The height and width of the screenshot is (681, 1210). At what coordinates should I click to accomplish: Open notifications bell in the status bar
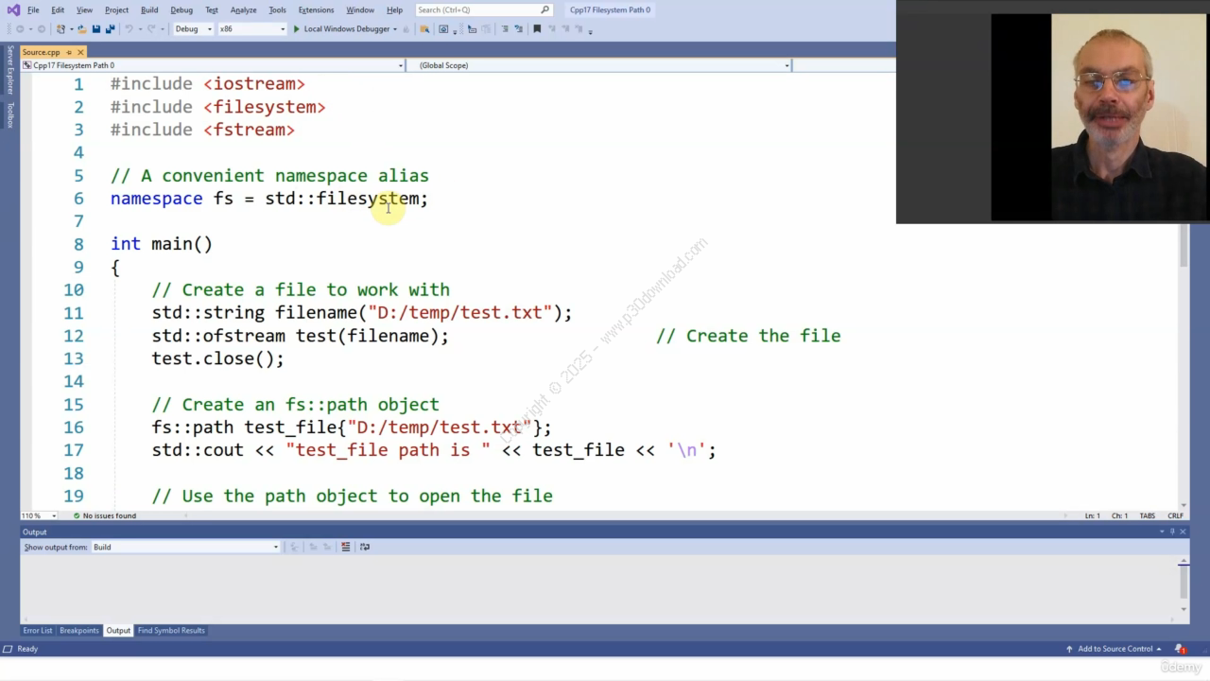(x=1180, y=649)
